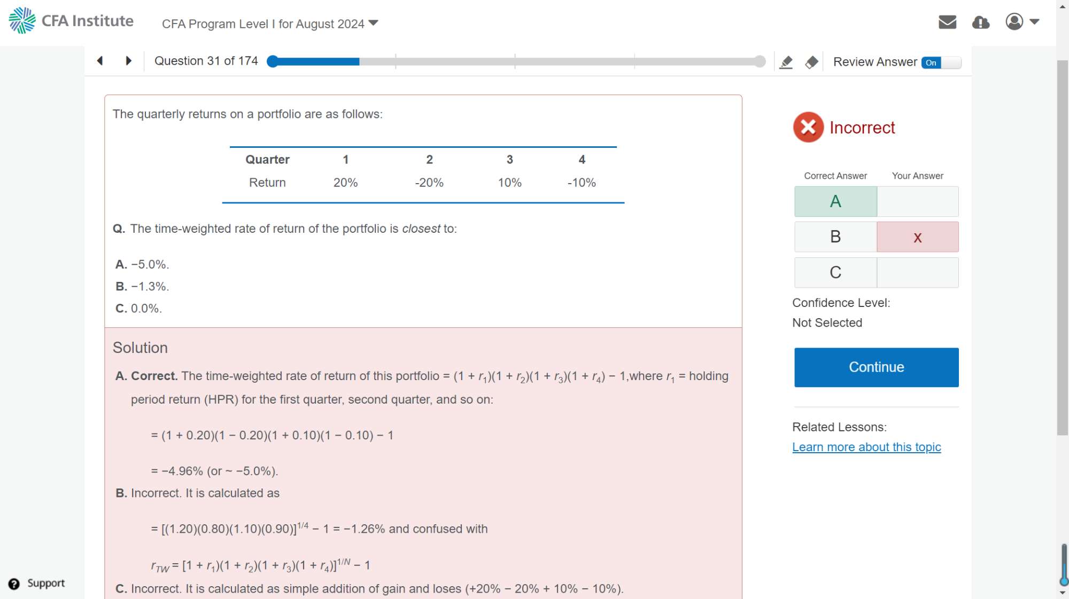Click the cloud alert icon
This screenshot has height=599, width=1069.
tap(980, 22)
